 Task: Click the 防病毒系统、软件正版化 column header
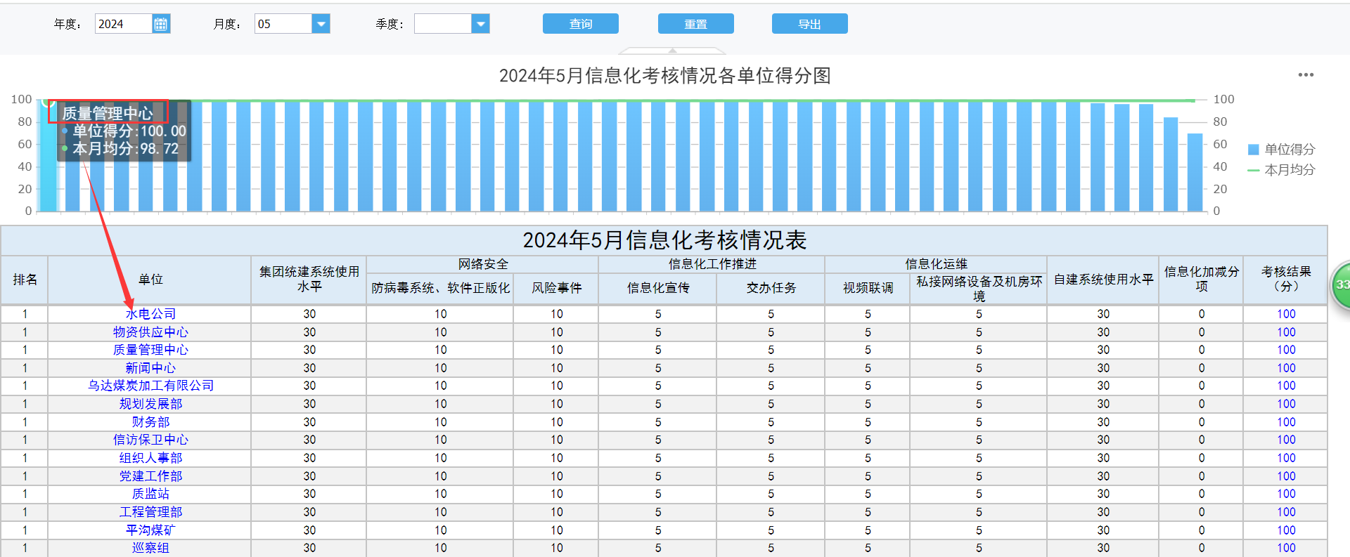440,288
